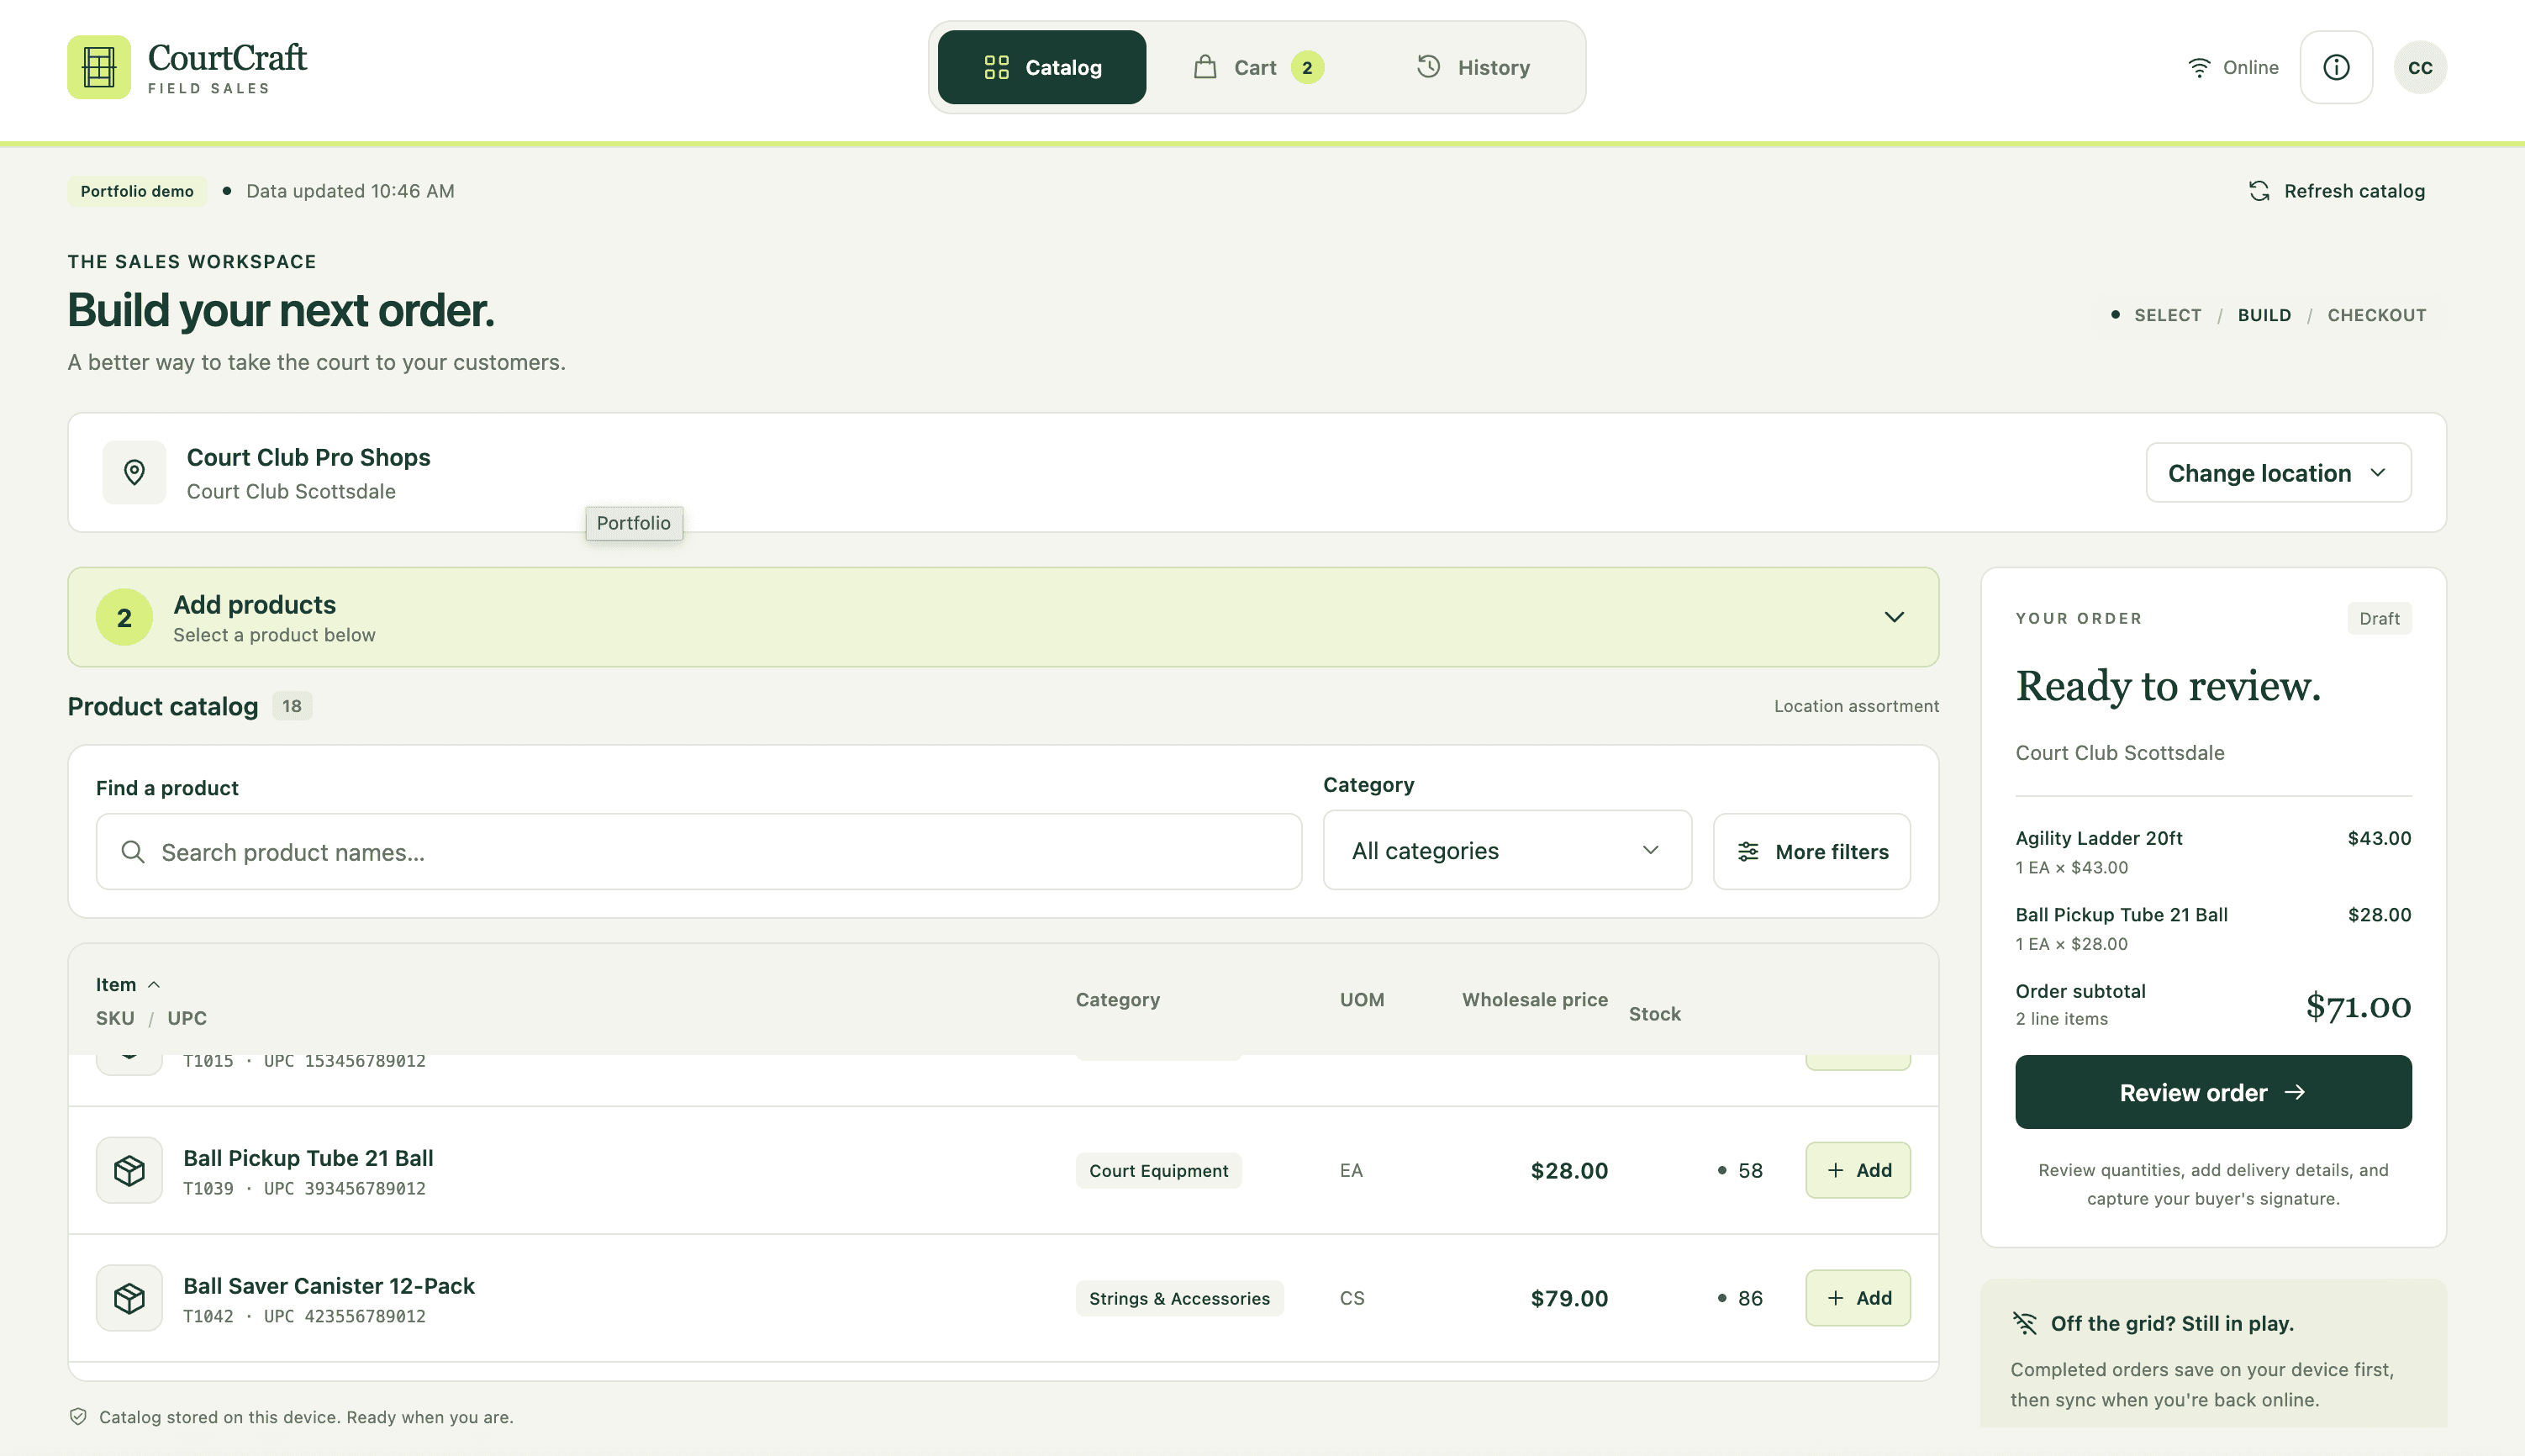2525x1456 pixels.
Task: Click the Draft status badge
Action: tap(2378, 618)
